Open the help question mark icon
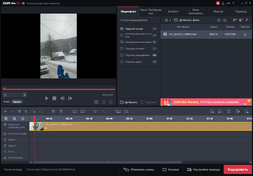This screenshot has height=176, width=253. coord(233,3)
